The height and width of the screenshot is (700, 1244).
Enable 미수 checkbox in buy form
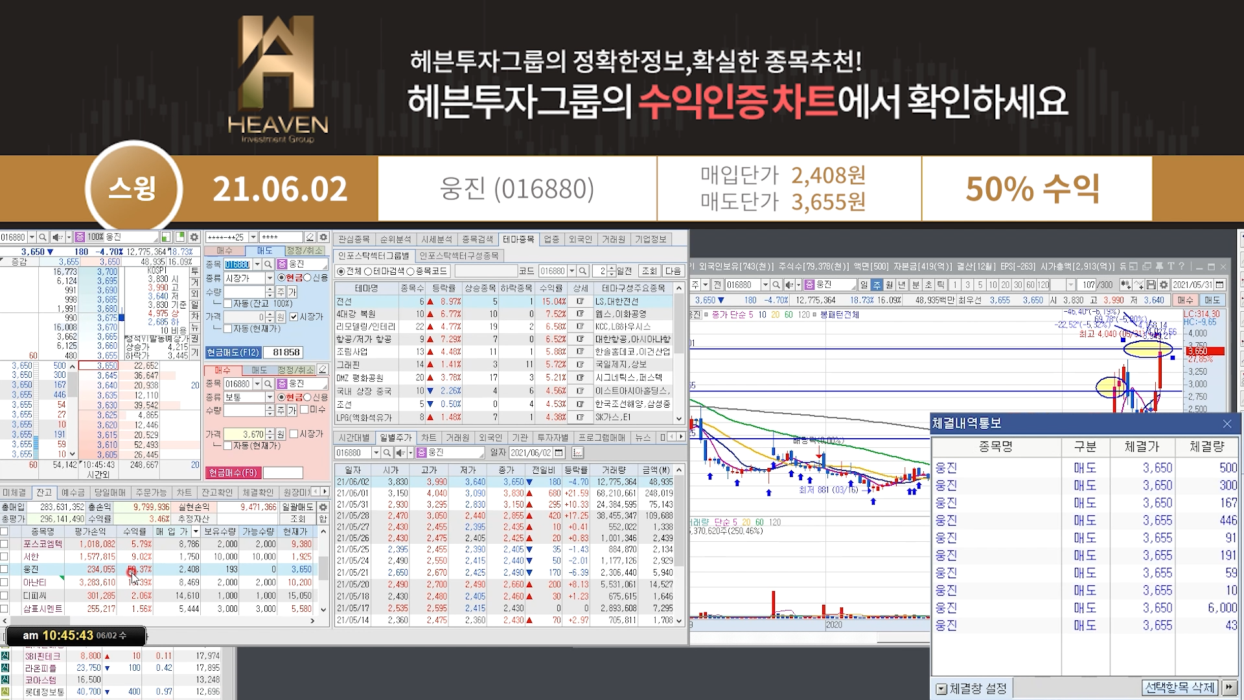pyautogui.click(x=304, y=410)
